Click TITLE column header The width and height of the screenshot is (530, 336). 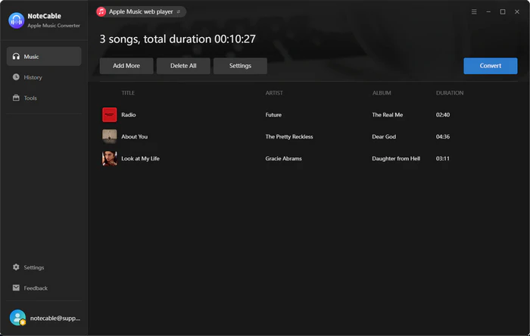(x=128, y=93)
